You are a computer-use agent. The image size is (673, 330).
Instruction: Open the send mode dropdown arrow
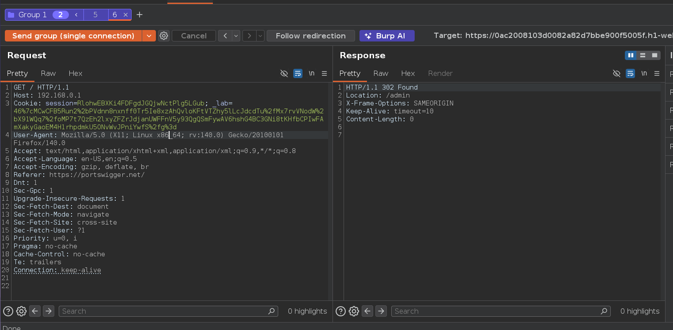(149, 36)
